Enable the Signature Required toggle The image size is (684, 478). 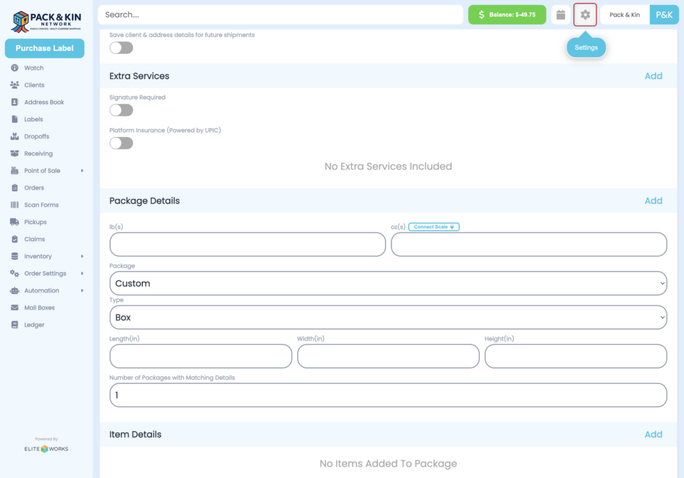click(x=121, y=110)
